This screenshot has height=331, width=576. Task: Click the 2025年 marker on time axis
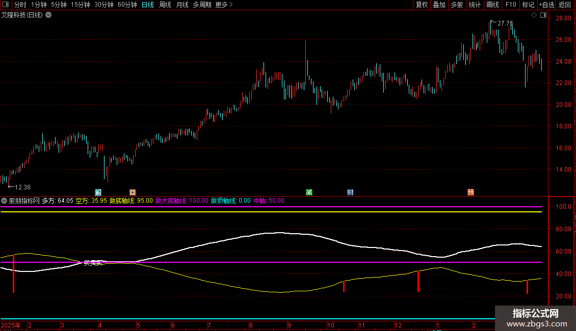click(x=11, y=325)
